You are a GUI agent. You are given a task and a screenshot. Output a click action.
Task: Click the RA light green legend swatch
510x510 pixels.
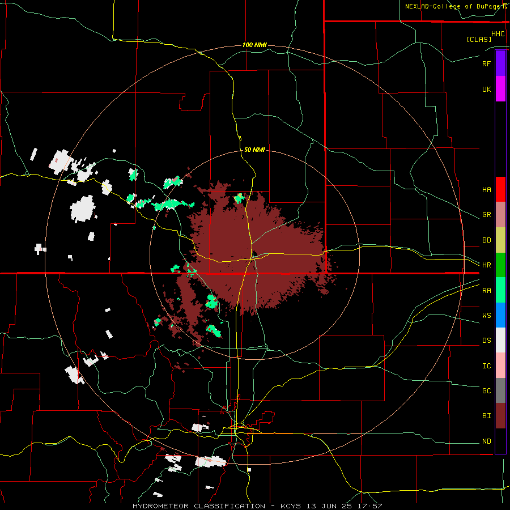click(500, 290)
